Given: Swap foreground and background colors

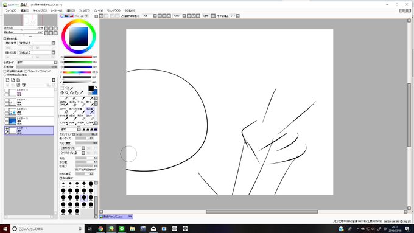Looking at the screenshot, I should click(x=96, y=87).
